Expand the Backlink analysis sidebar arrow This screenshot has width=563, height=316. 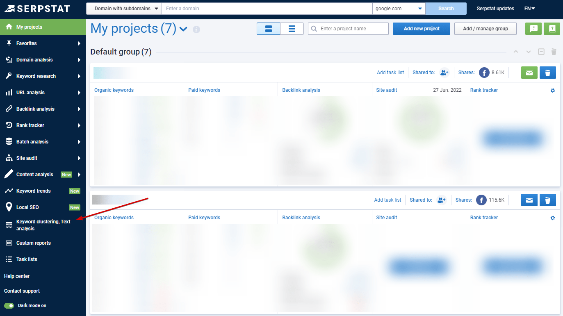(x=79, y=109)
